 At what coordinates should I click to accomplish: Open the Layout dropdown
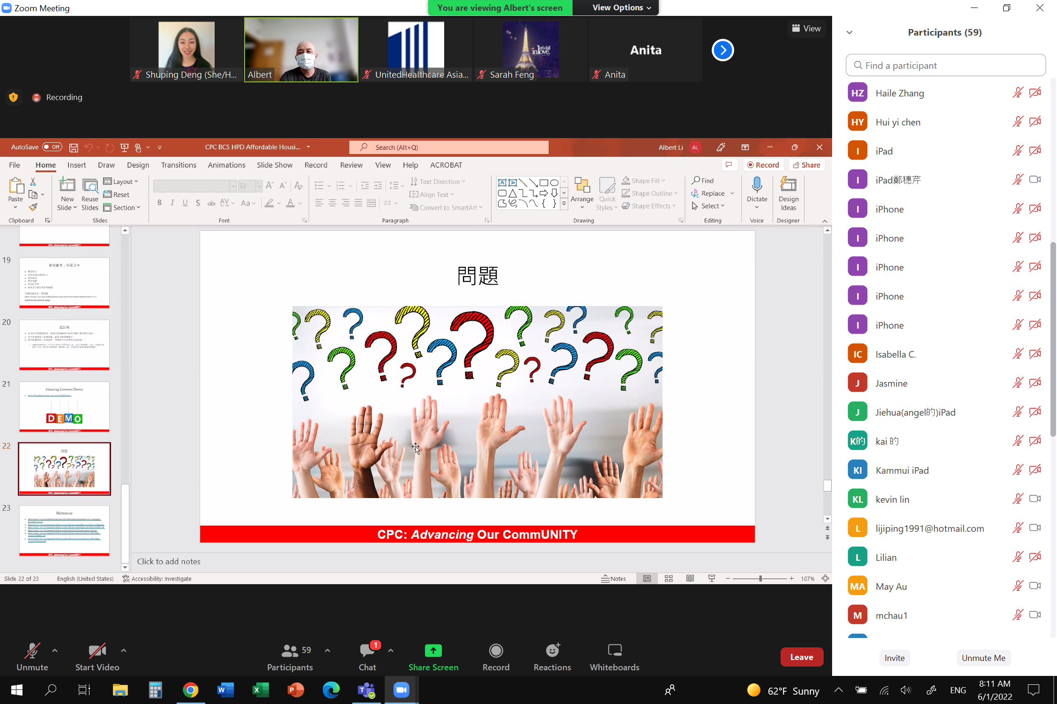pyautogui.click(x=121, y=182)
